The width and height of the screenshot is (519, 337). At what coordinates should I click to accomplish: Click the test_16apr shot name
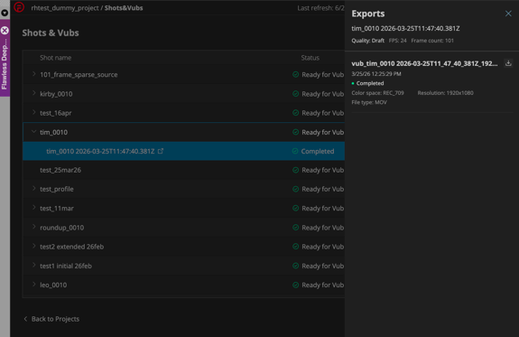[x=56, y=113]
